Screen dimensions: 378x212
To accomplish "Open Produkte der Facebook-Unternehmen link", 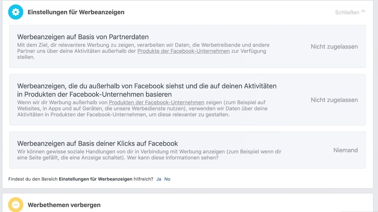I will [183, 51].
